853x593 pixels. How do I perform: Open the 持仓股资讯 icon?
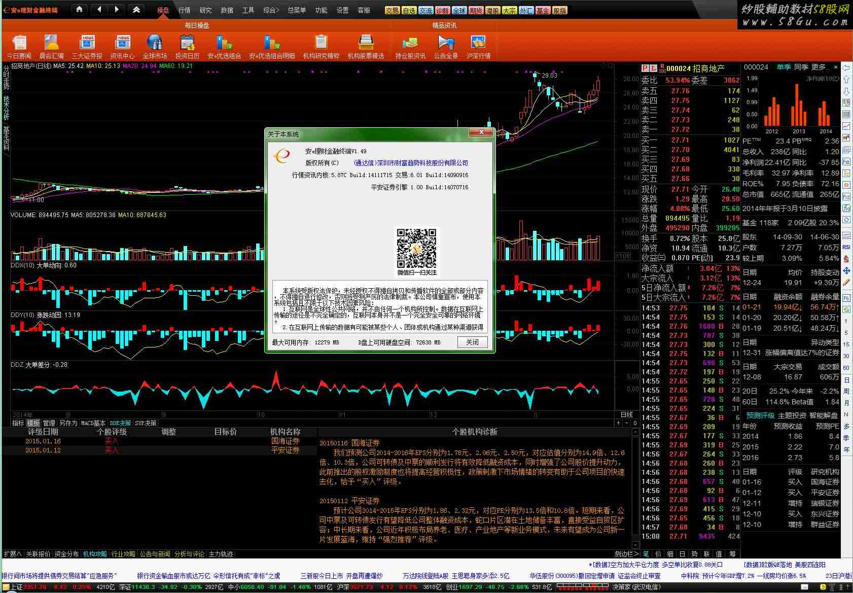coord(410,47)
